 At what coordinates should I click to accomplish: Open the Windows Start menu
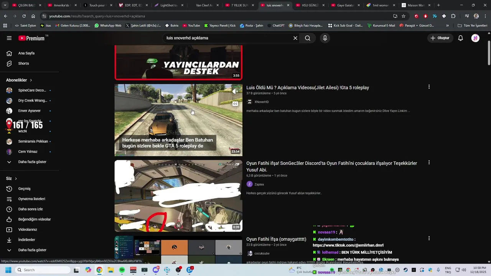click(8, 270)
